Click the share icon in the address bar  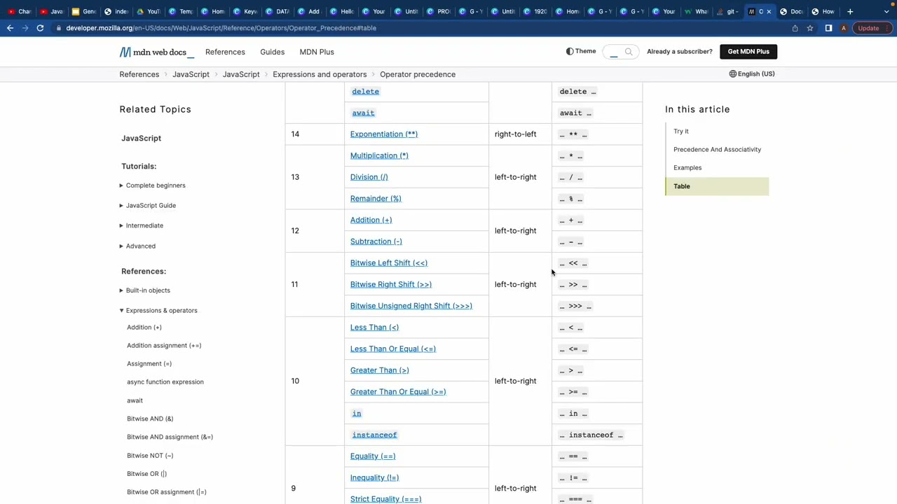(x=795, y=28)
